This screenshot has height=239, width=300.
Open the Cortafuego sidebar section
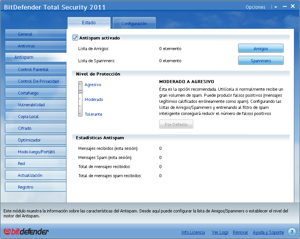point(36,93)
